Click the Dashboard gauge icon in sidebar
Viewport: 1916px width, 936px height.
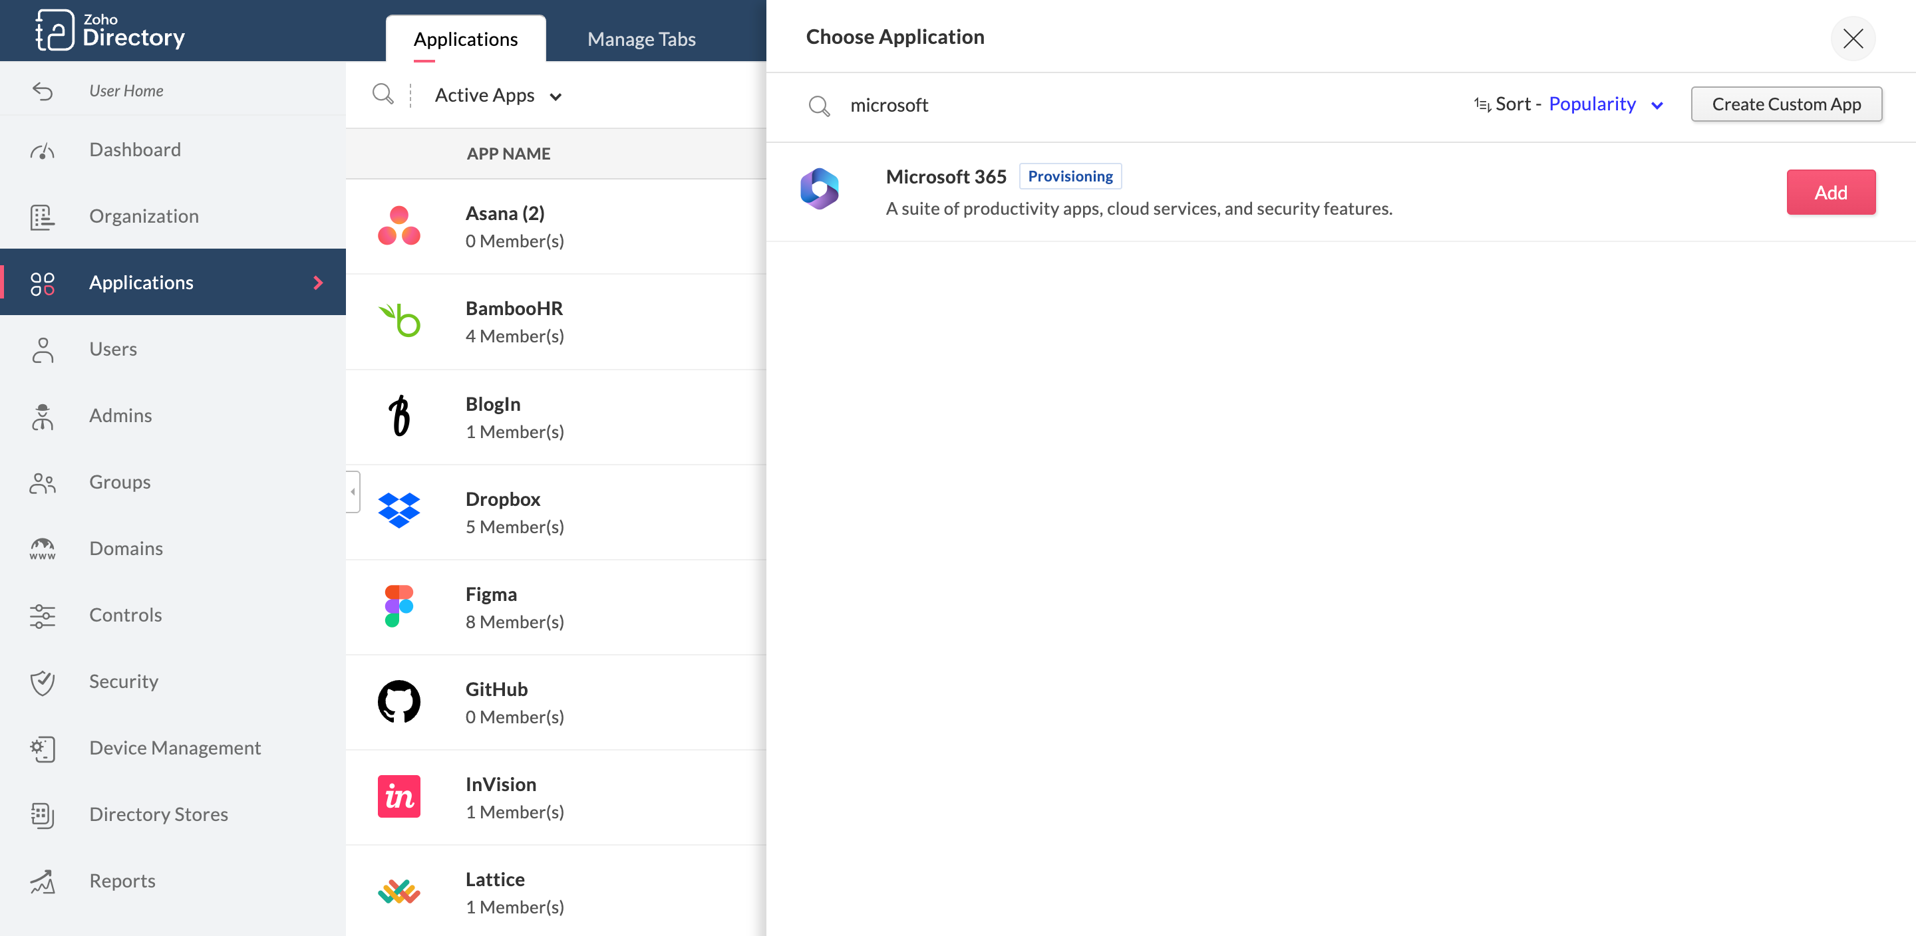click(43, 151)
